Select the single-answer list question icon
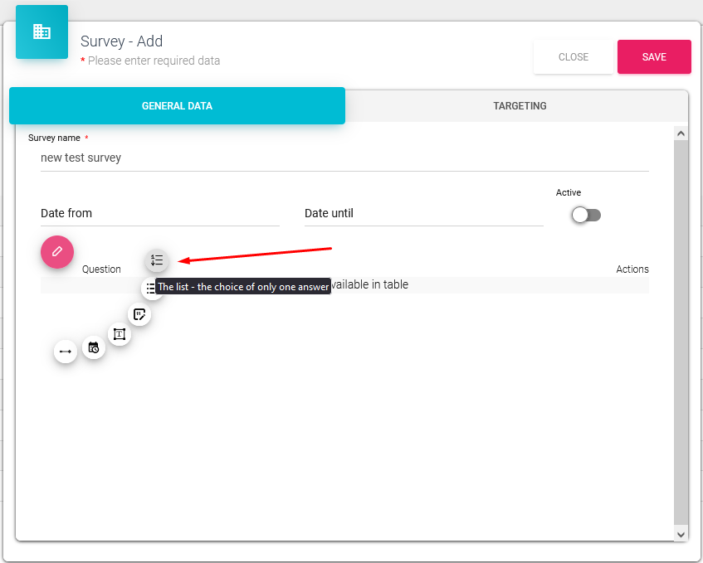The height and width of the screenshot is (563, 703). 157,260
